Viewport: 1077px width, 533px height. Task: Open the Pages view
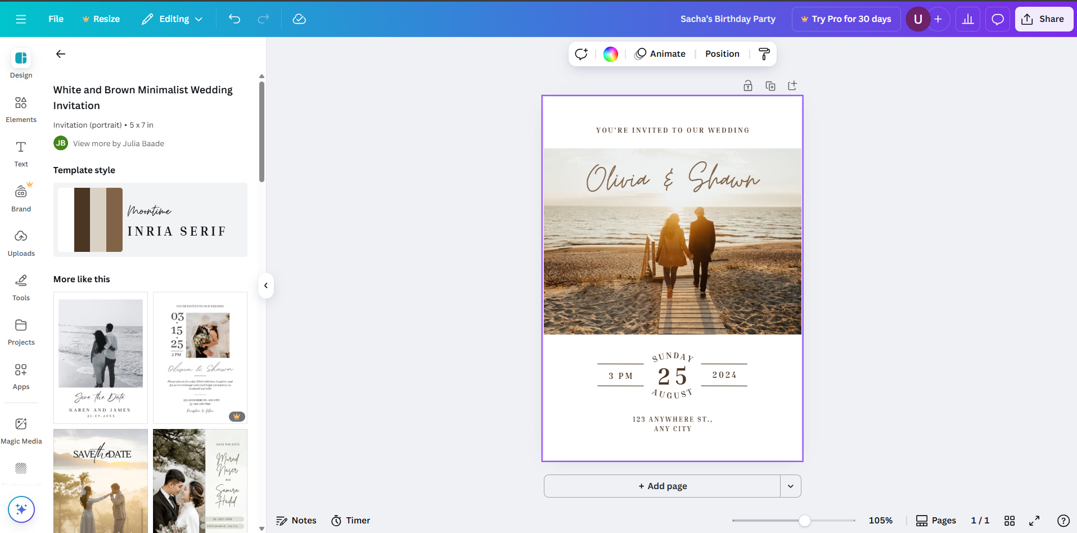(936, 521)
